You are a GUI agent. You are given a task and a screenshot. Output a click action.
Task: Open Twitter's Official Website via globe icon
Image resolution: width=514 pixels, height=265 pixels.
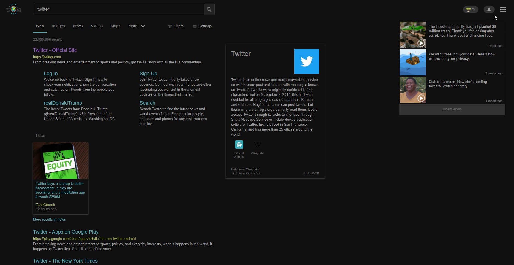239,144
